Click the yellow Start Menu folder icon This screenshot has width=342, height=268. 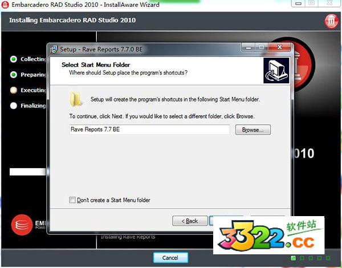(76, 99)
